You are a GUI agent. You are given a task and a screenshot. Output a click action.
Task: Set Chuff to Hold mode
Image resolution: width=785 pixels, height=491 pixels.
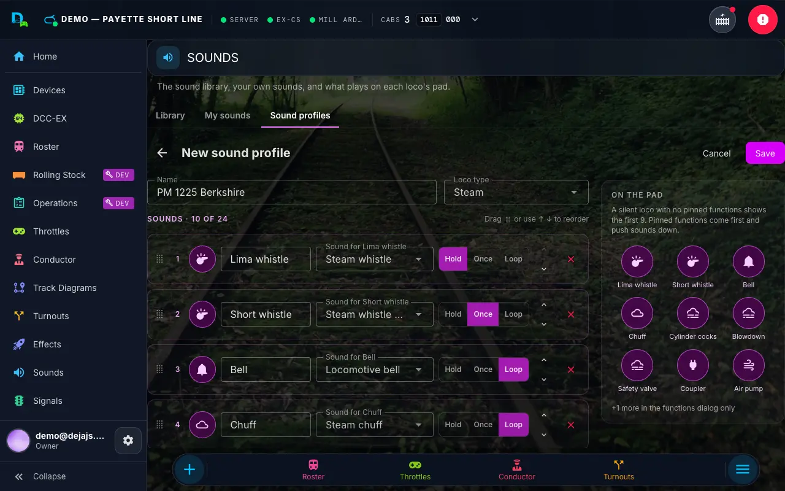(x=453, y=425)
